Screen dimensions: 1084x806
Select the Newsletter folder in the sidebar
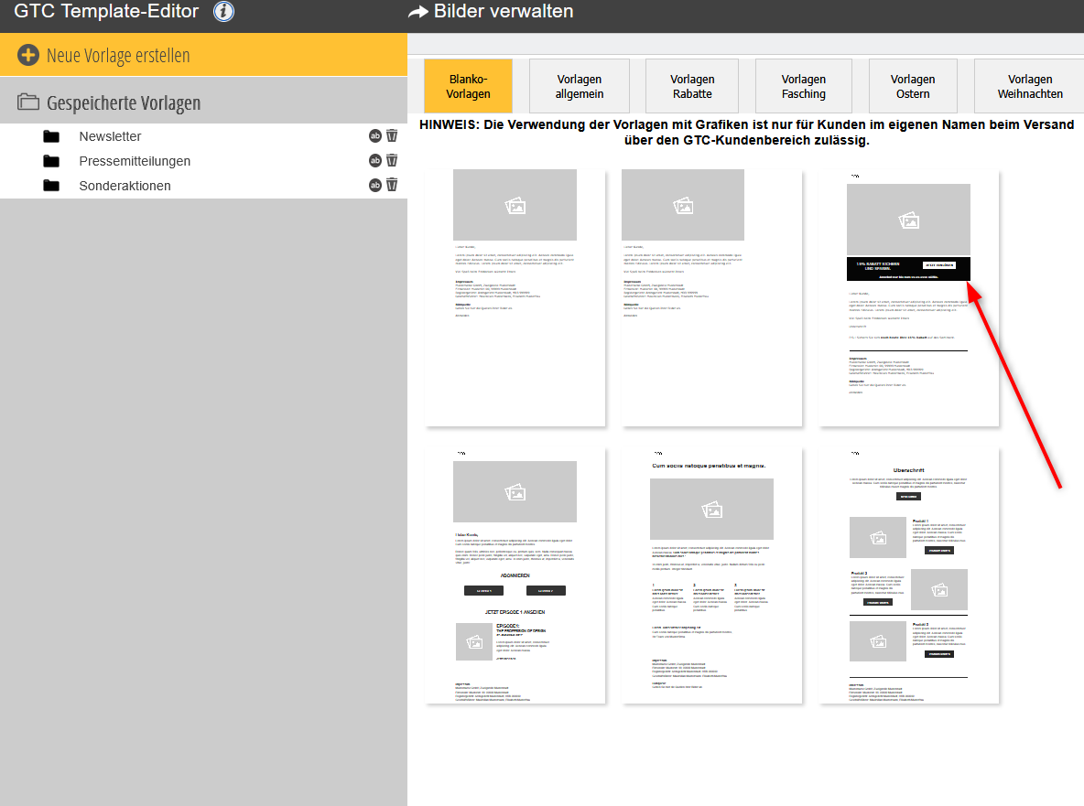[x=111, y=135]
